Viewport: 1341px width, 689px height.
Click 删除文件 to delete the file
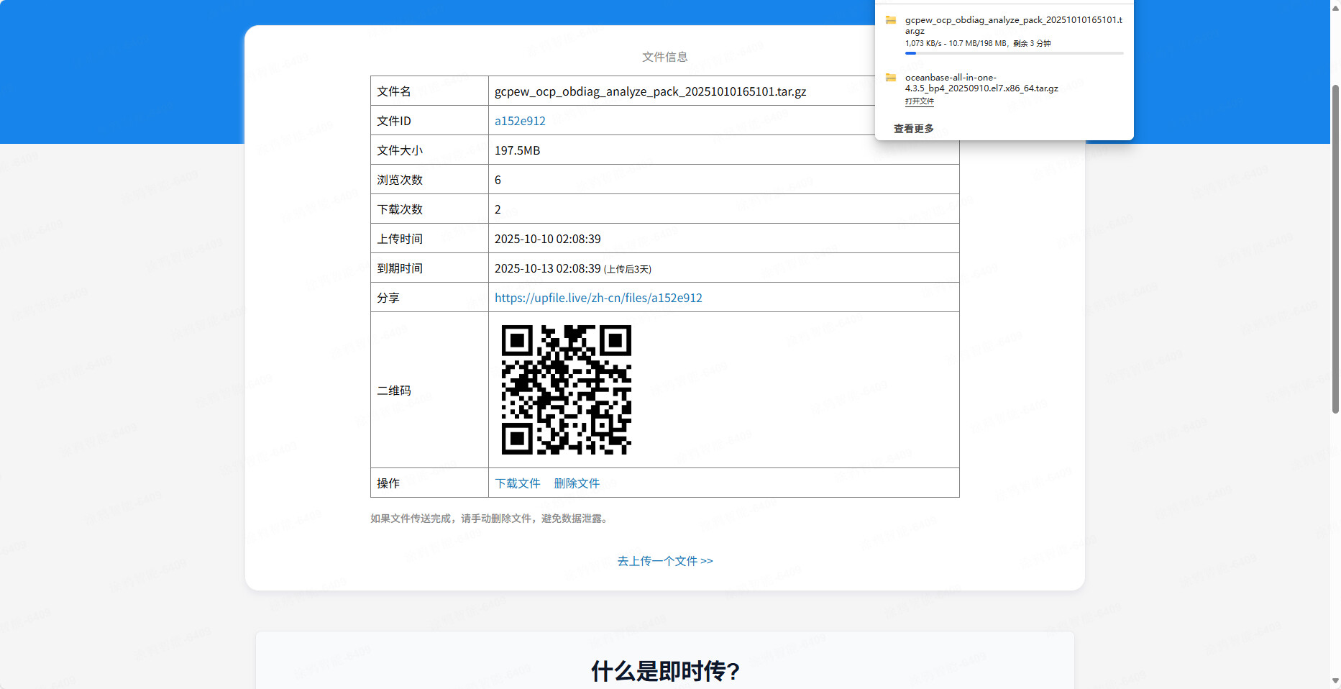(577, 483)
